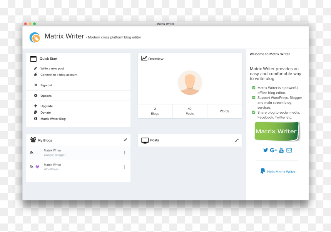Click the checkbox beside Support WordPress, Blogger
Image resolution: width=331 pixels, height=232 pixels.
[254, 98]
